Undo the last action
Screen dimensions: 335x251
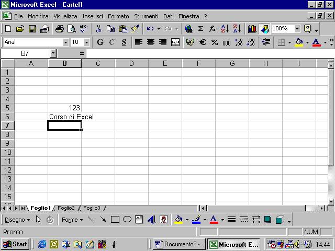[150, 29]
